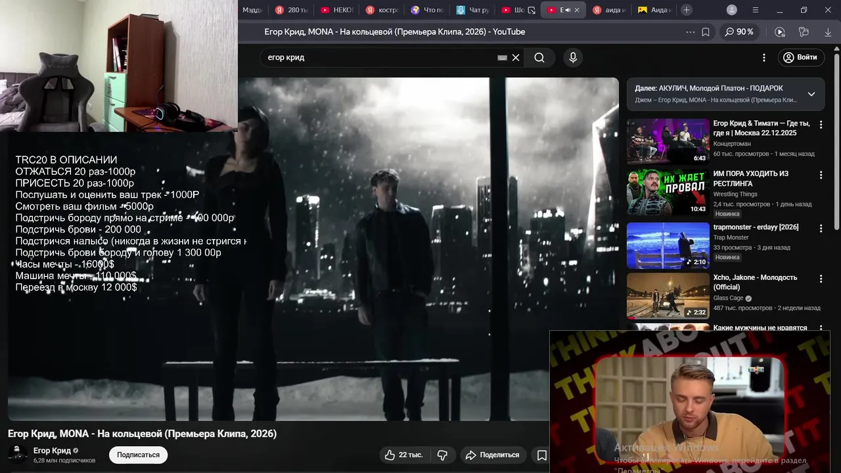The width and height of the screenshot is (841, 473).
Task: Open the browser downloads icon
Action: tap(828, 32)
